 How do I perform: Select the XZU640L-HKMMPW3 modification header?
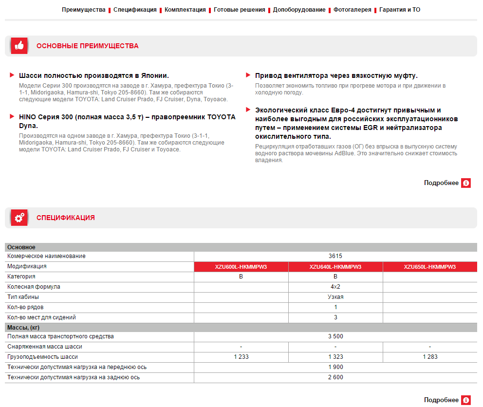(335, 267)
